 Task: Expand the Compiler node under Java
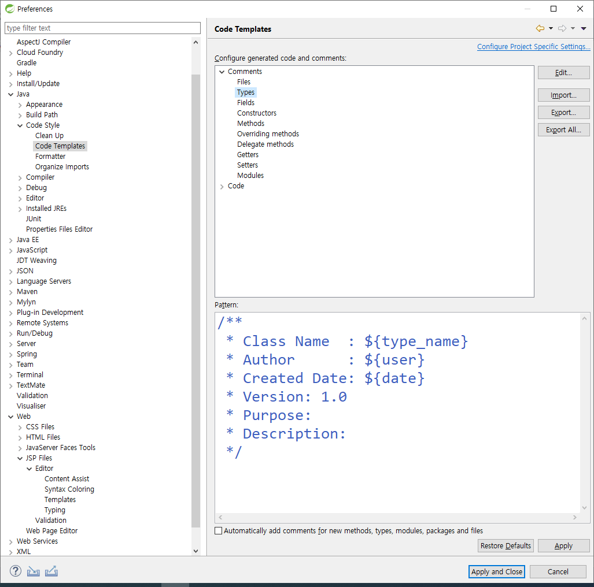click(x=20, y=177)
